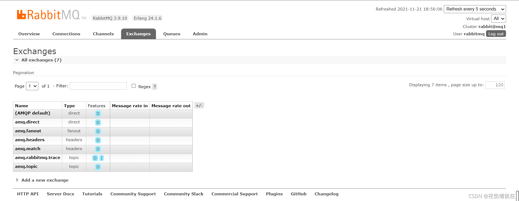519x201 pixels.
Task: Open the Page number dropdown
Action: tap(32, 86)
